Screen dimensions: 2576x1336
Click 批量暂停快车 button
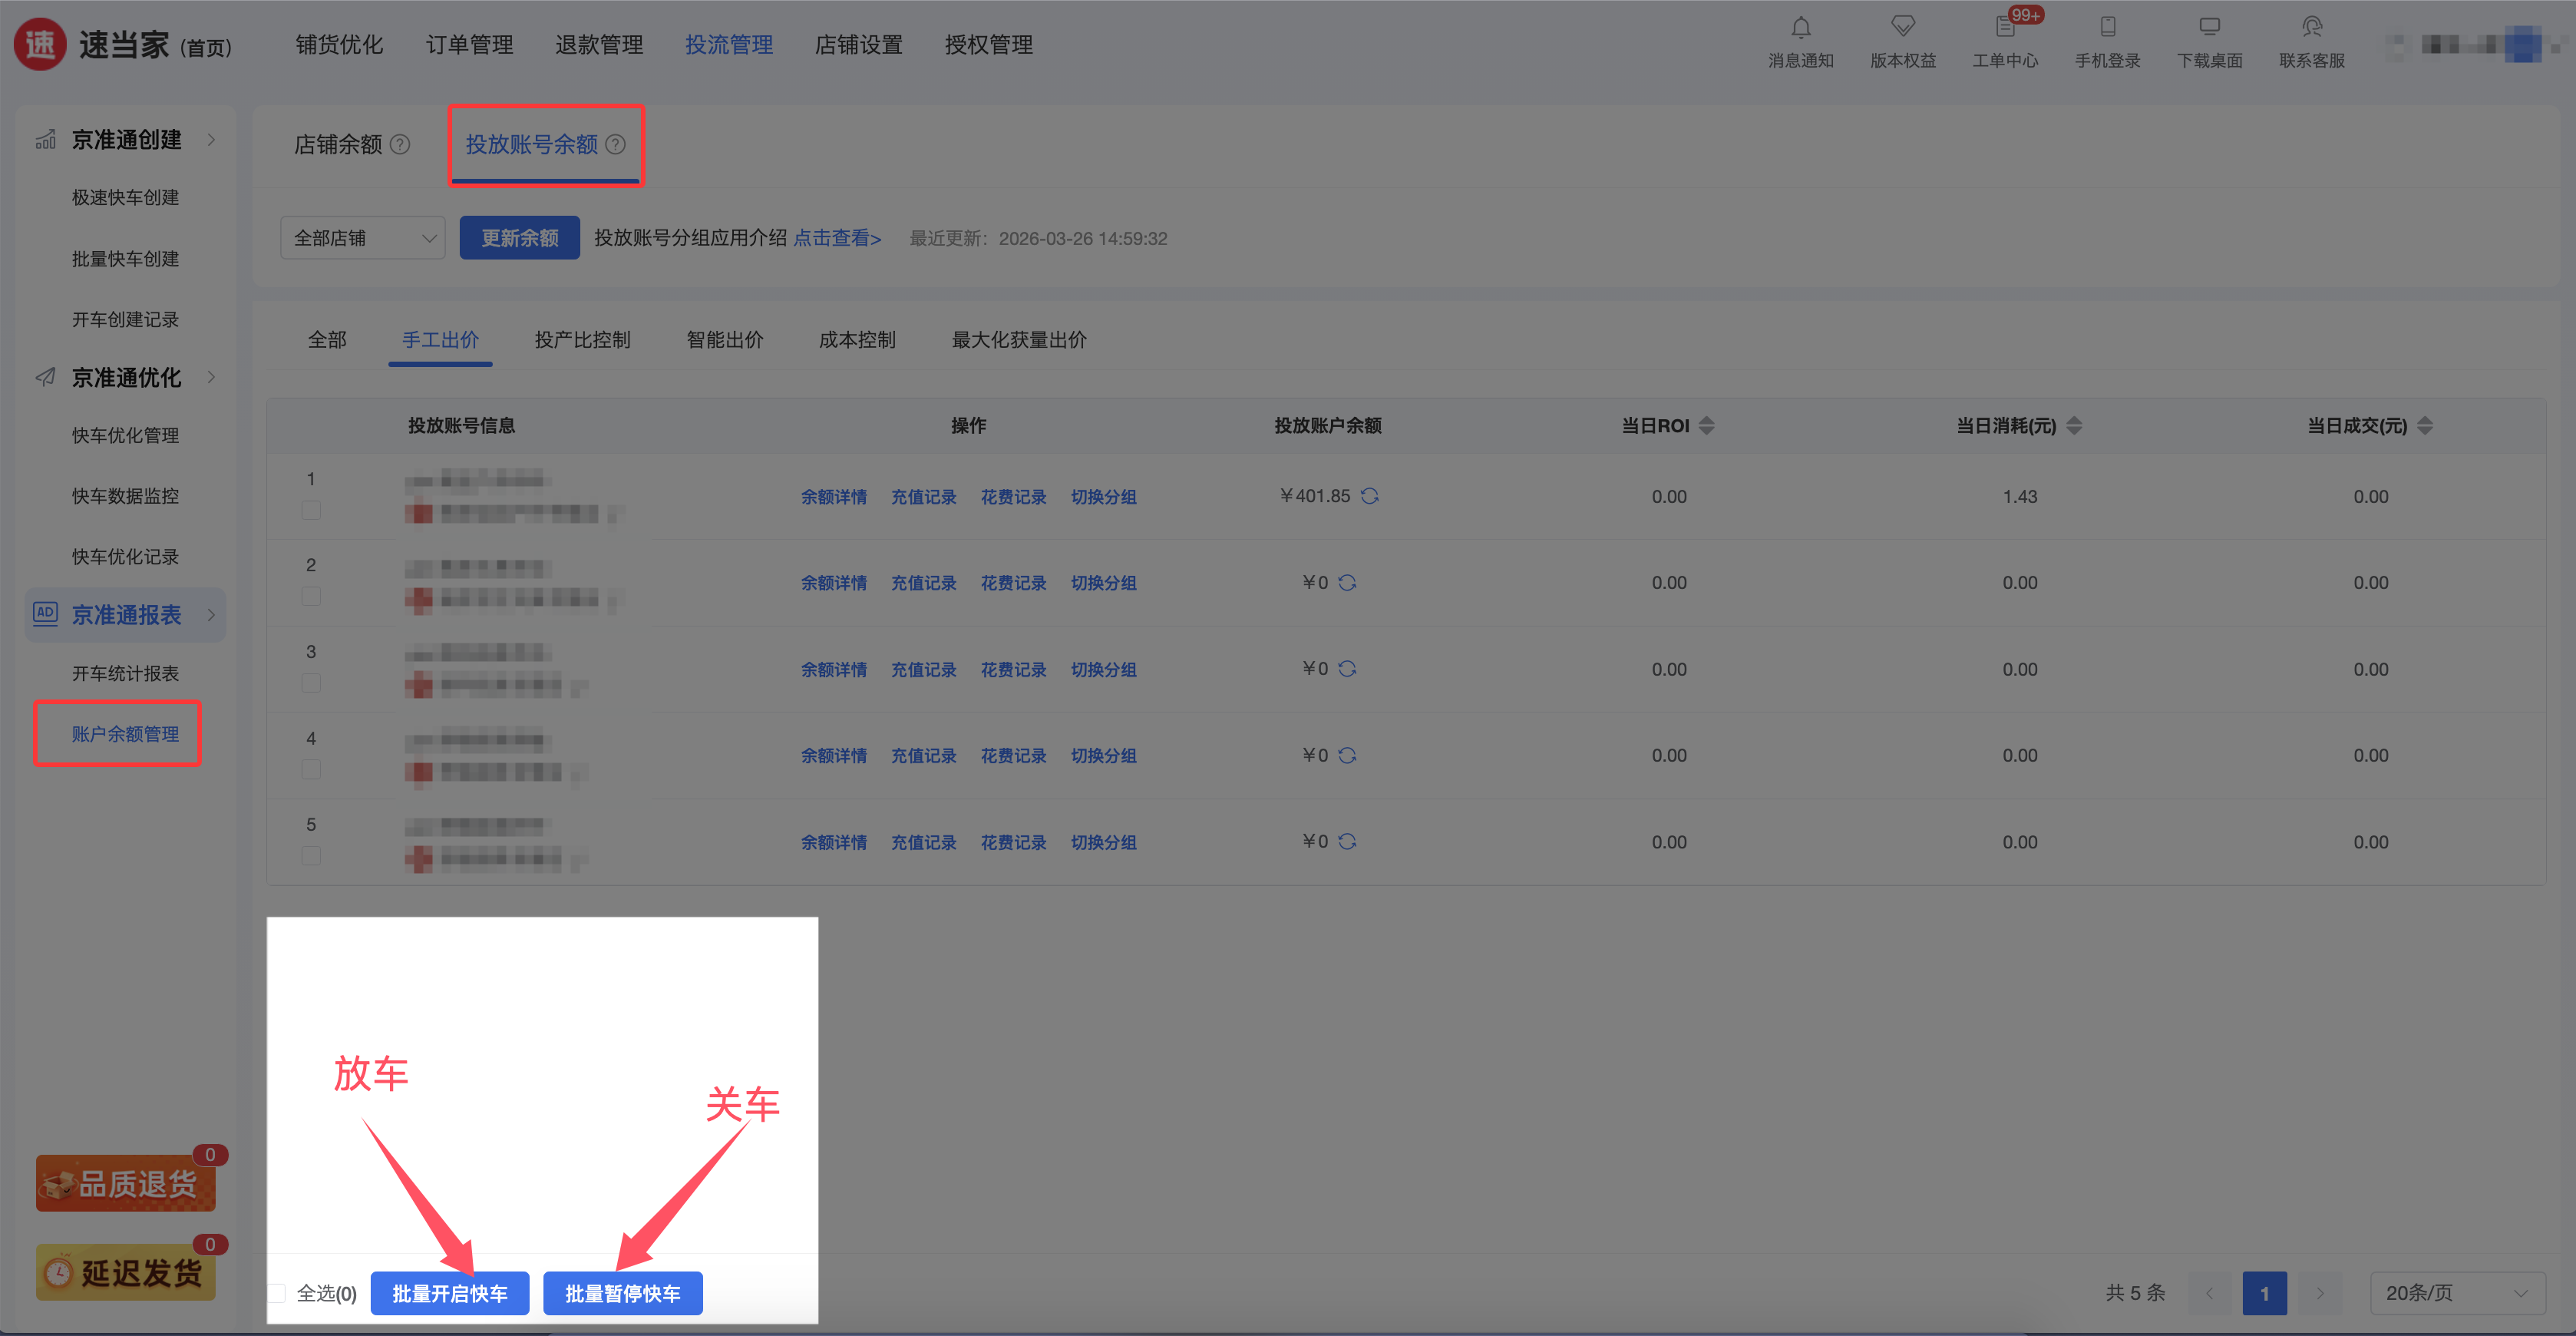[622, 1293]
